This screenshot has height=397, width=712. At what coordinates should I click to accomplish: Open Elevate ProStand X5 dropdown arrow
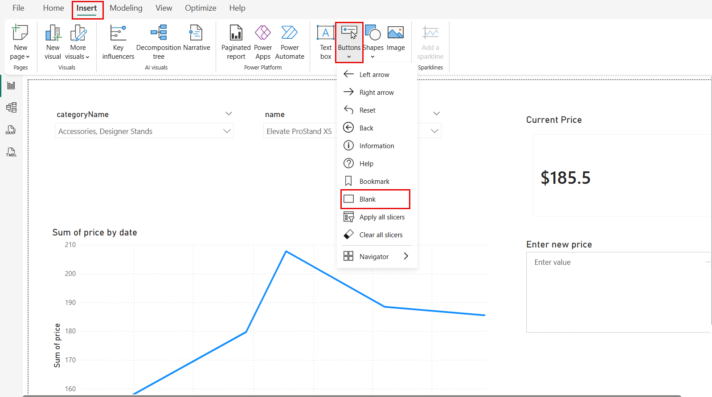coord(434,131)
